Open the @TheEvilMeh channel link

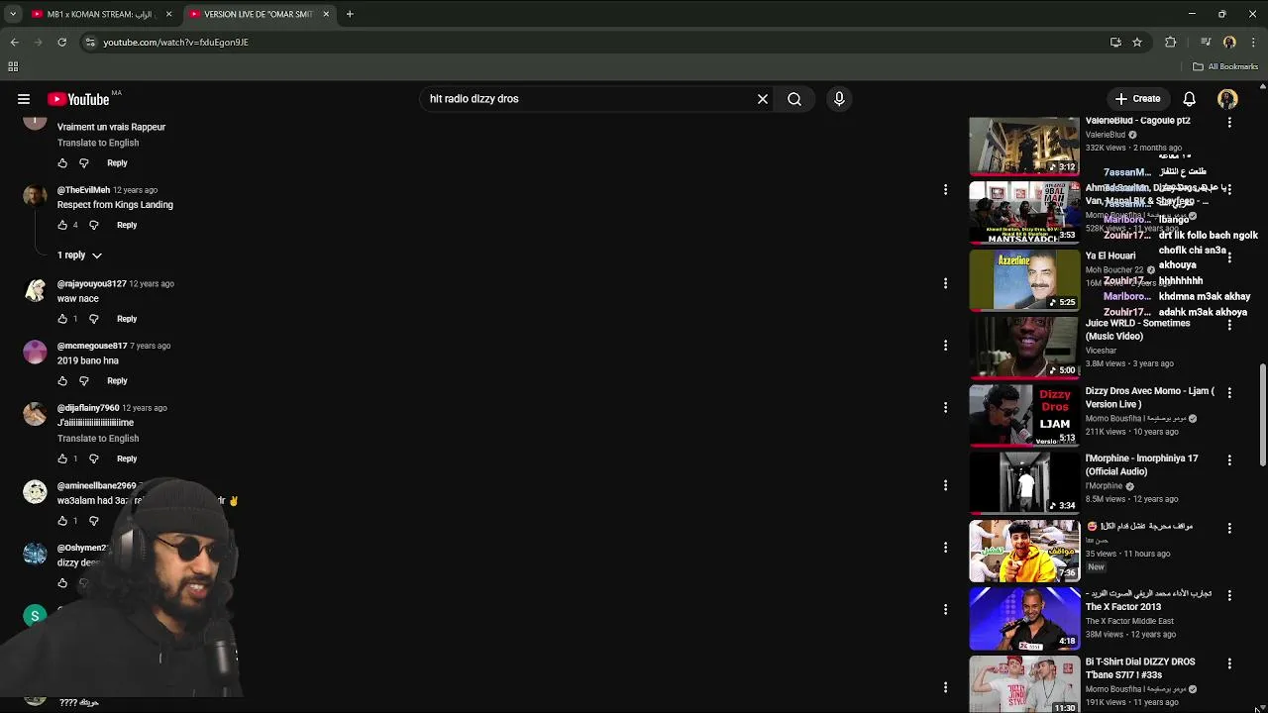coord(83,190)
